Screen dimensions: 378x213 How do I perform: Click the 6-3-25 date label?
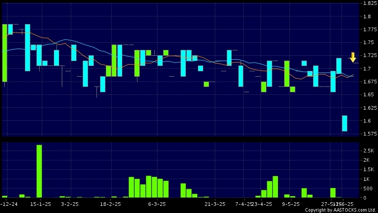(157, 204)
